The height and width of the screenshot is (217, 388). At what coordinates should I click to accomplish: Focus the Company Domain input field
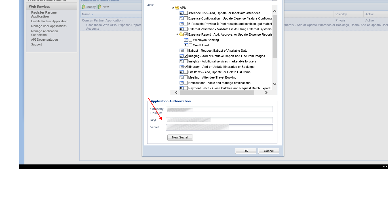(219, 109)
